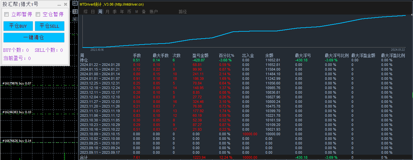Viewport: 413px width, 160px height.
Task: Open the 账户 account tab
Action: point(154,12)
